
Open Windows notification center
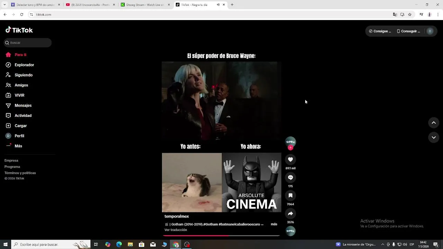coord(436,245)
